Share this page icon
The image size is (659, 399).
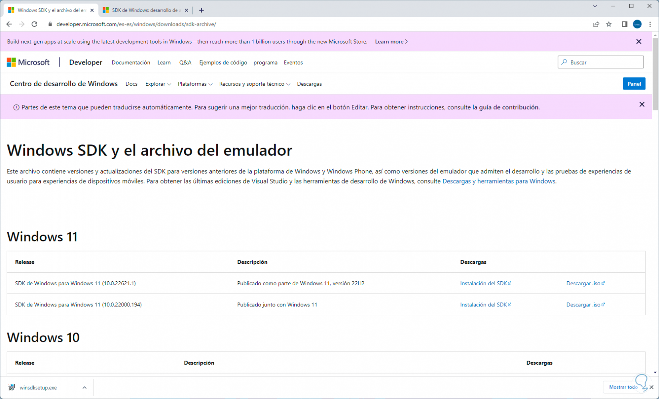click(596, 24)
